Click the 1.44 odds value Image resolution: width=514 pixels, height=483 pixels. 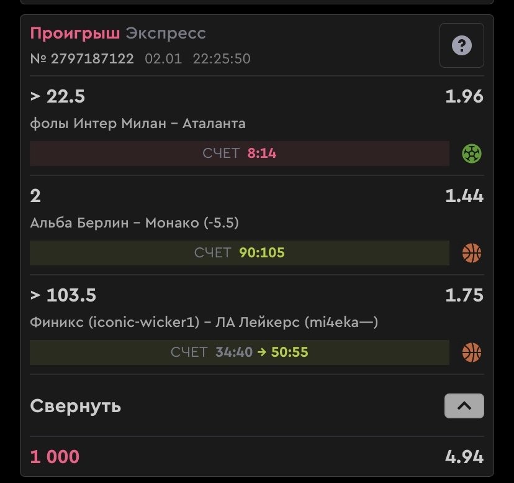tap(464, 196)
